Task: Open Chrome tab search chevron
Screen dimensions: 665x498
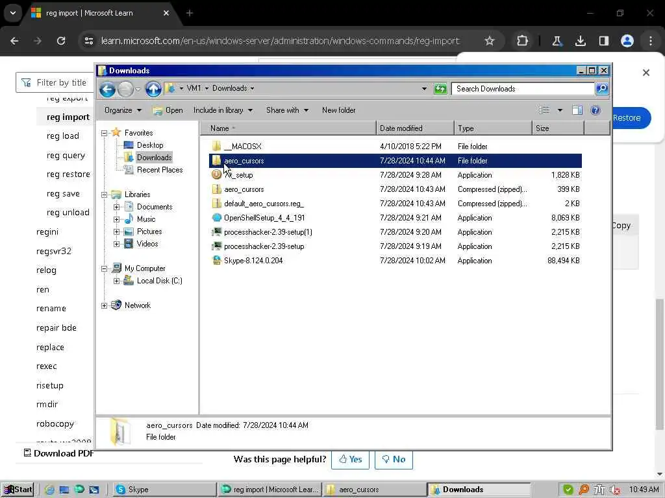Action: 13,13
